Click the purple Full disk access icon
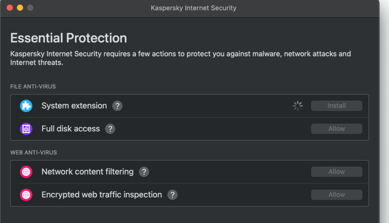Viewport: 389px width, 223px height. [x=26, y=129]
